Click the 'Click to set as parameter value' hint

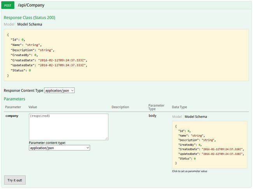point(190,171)
